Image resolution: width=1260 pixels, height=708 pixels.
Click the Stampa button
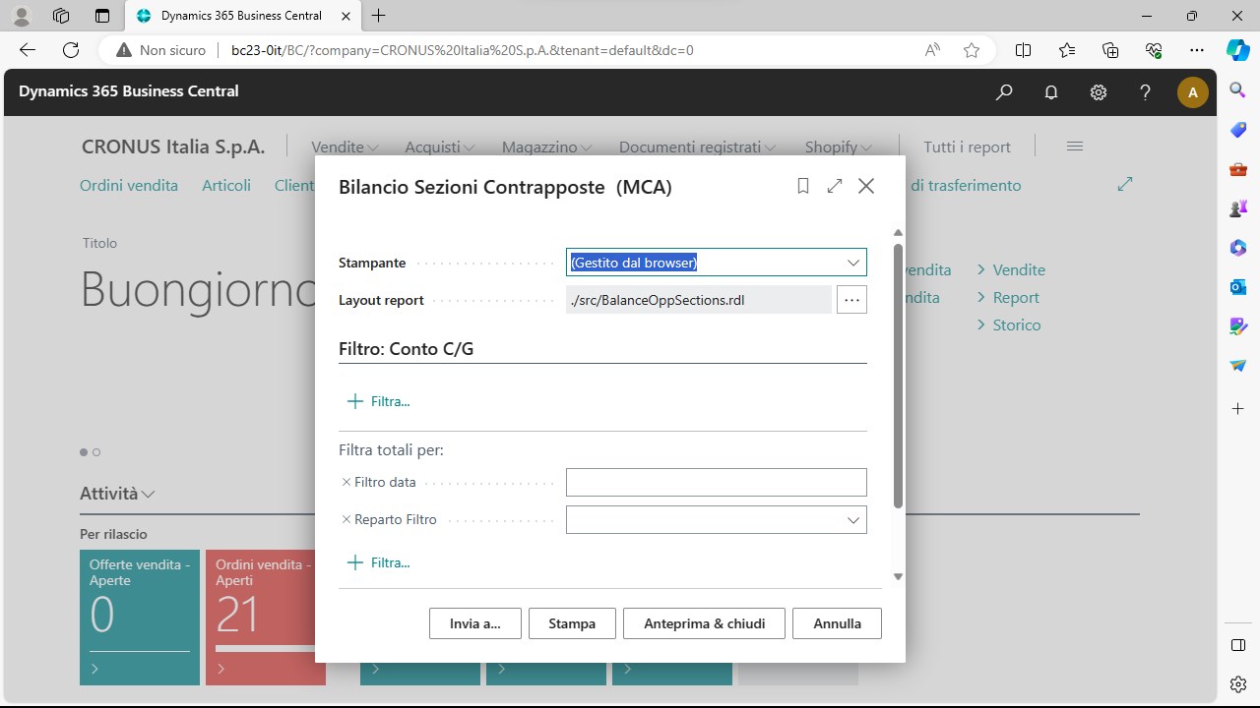572,623
